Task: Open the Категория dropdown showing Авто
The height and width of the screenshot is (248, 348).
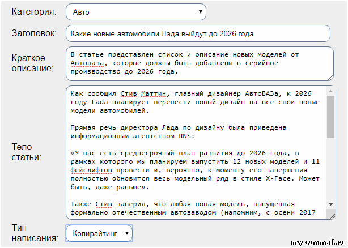Action: click(136, 12)
